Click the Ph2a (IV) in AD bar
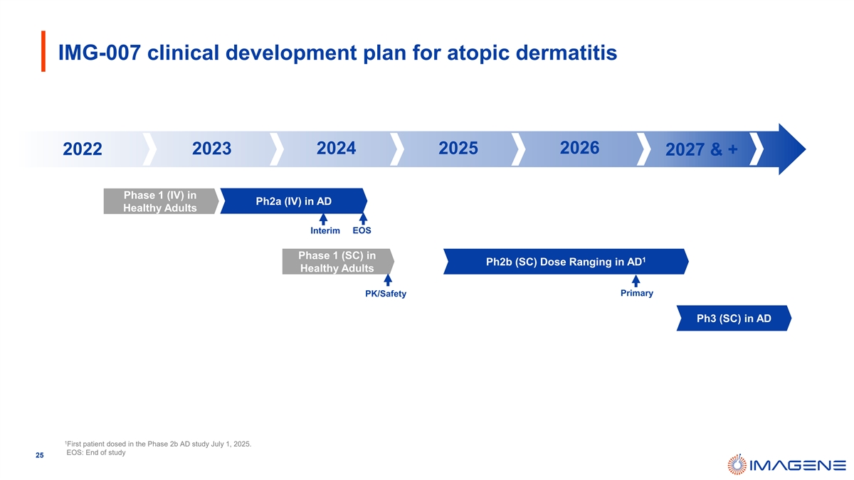 (293, 201)
